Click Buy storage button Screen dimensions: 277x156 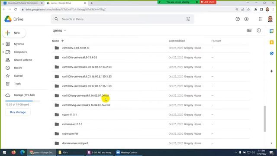(x=18, y=112)
